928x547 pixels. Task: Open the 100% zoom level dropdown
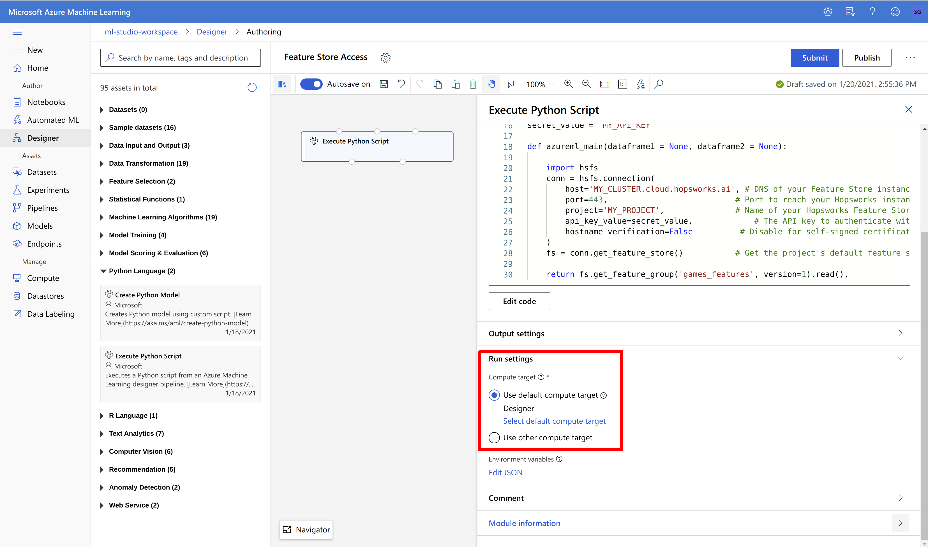tap(540, 84)
